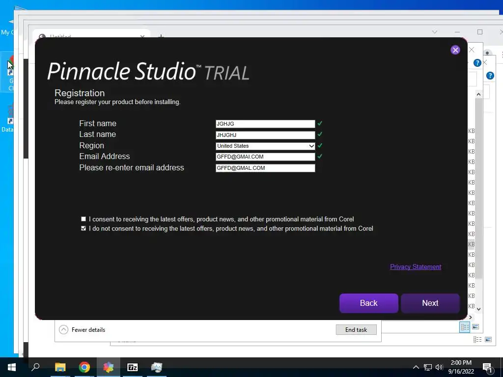
Task: Open taskbar search magnifier
Action: pos(35,367)
